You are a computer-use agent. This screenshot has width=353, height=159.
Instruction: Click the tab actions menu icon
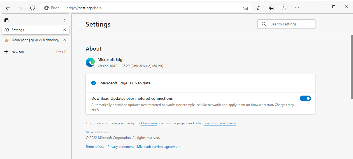[6, 20]
